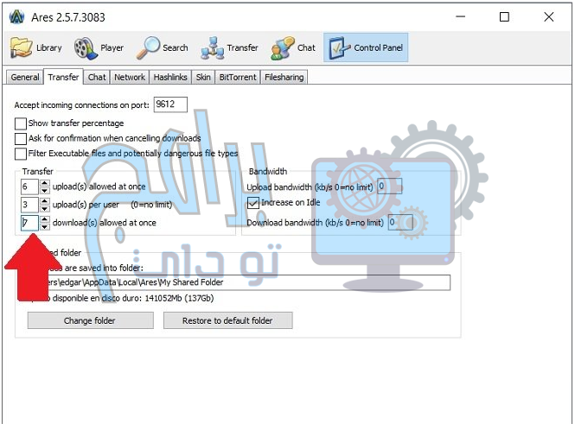This screenshot has width=575, height=430.
Task: Enable Filter Executable files checkbox
Action: (21, 154)
